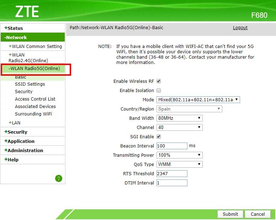Click the Cancel button

pyautogui.click(x=258, y=214)
